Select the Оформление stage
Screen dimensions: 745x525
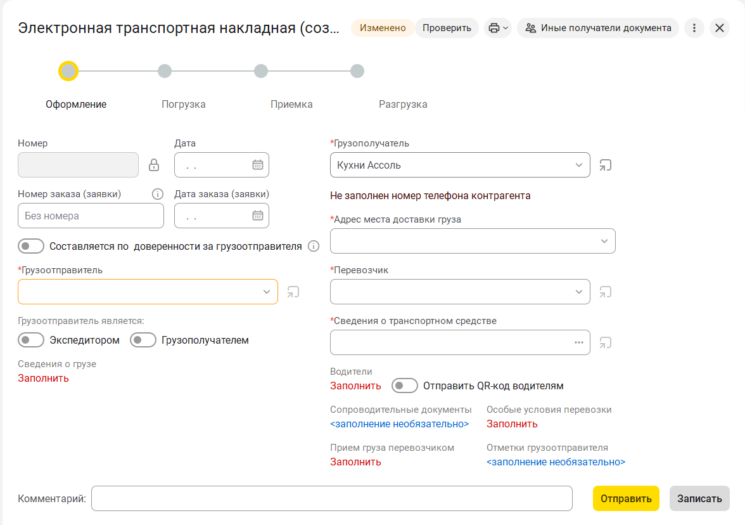[76, 104]
